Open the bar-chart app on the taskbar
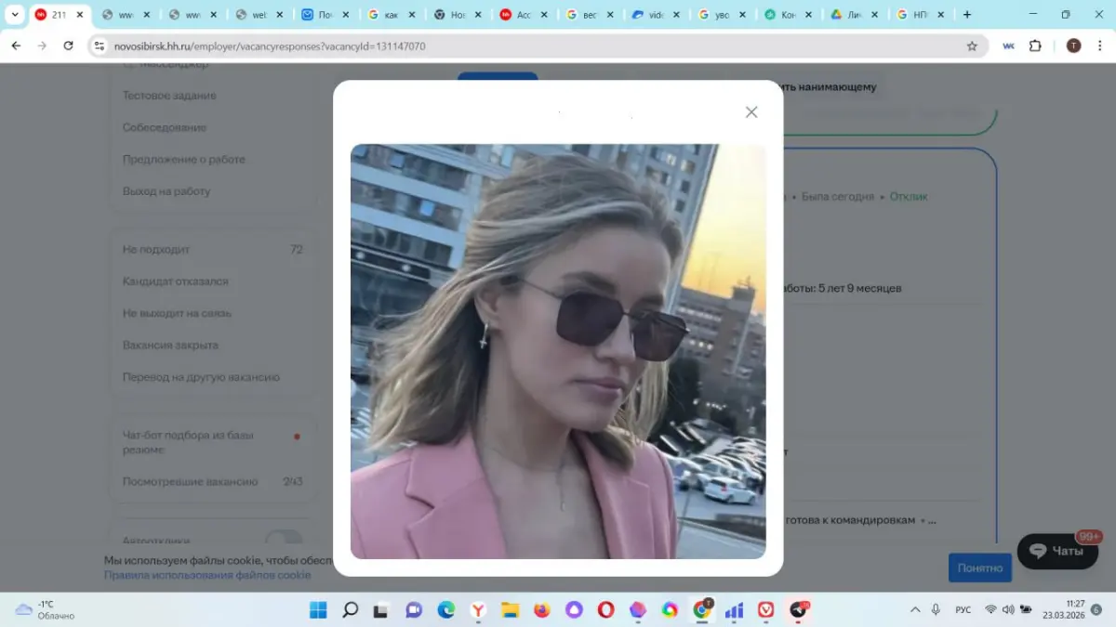 pos(734,610)
